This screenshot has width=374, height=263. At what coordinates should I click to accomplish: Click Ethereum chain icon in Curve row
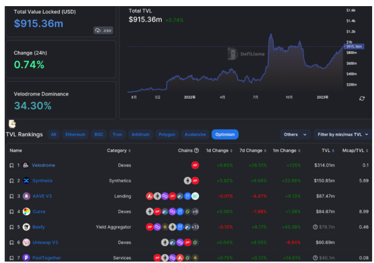coord(150,212)
